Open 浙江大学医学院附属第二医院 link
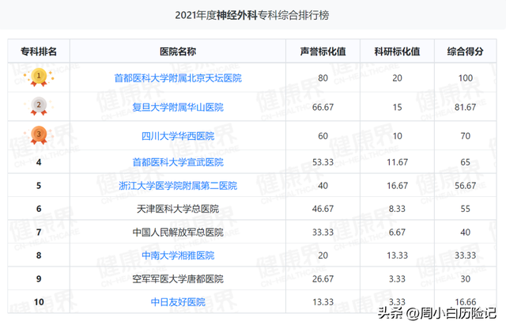The height and width of the screenshot is (329, 506). [178, 186]
